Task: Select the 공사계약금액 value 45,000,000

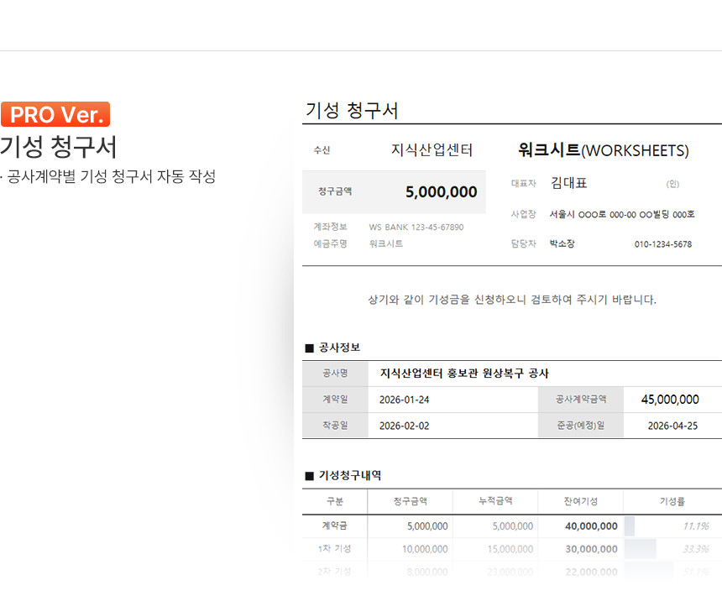Action: [669, 400]
